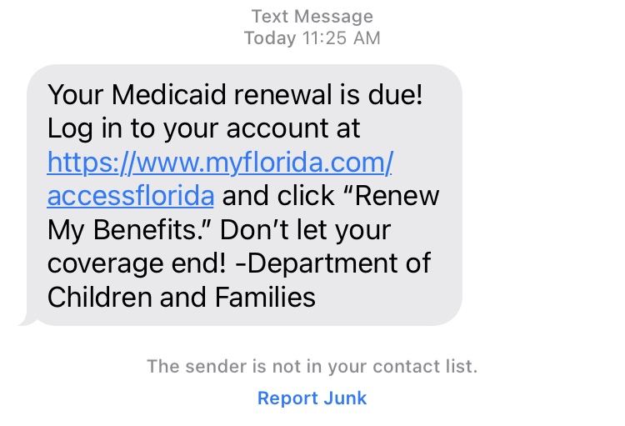Click the "Log in to your account at" text
The image size is (625, 426).
(204, 129)
